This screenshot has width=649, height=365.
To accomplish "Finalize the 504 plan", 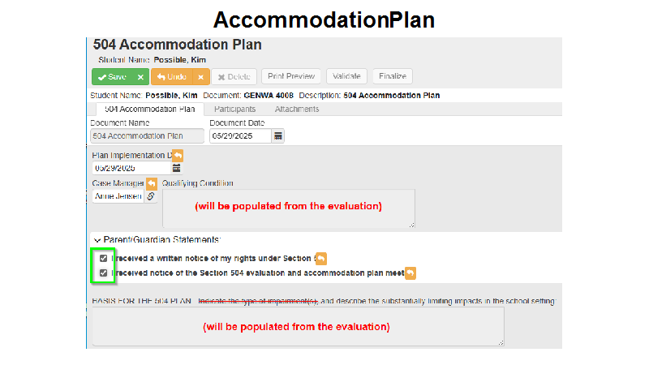I will [393, 76].
